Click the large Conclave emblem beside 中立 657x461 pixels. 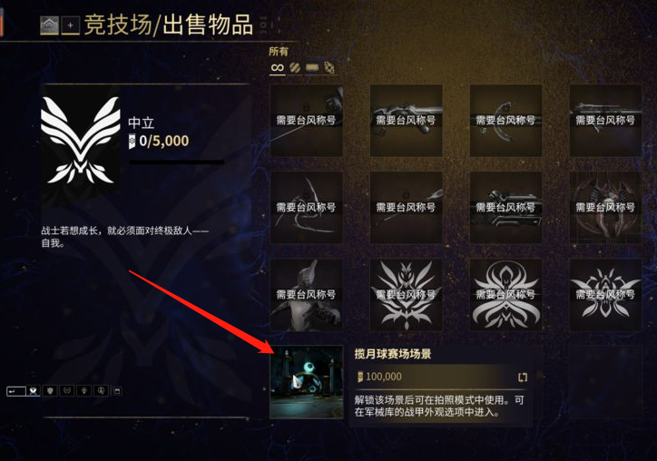click(x=81, y=141)
